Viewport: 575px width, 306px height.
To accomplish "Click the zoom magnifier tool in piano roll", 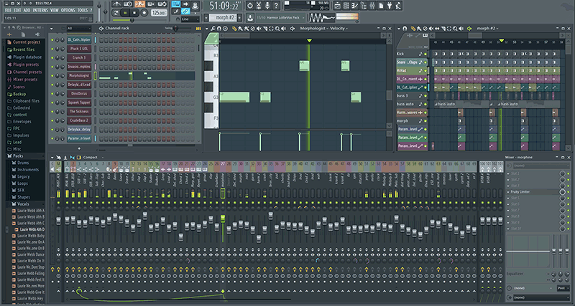I will tap(277, 28).
